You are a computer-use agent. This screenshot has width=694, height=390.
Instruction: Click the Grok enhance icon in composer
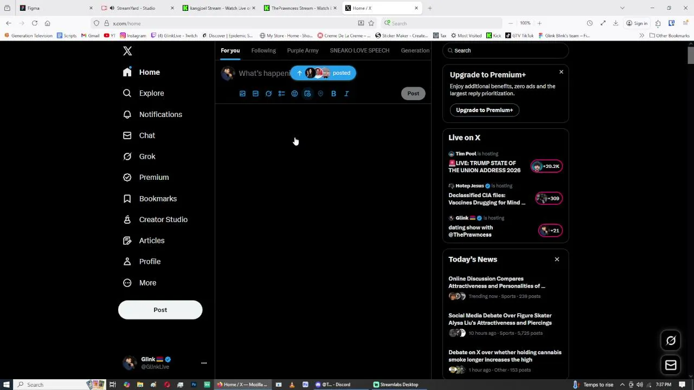pyautogui.click(x=268, y=94)
